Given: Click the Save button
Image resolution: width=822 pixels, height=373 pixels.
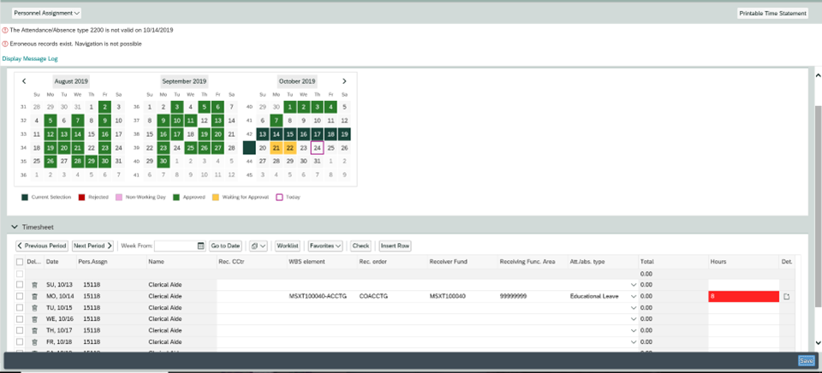Looking at the screenshot, I should point(806,361).
